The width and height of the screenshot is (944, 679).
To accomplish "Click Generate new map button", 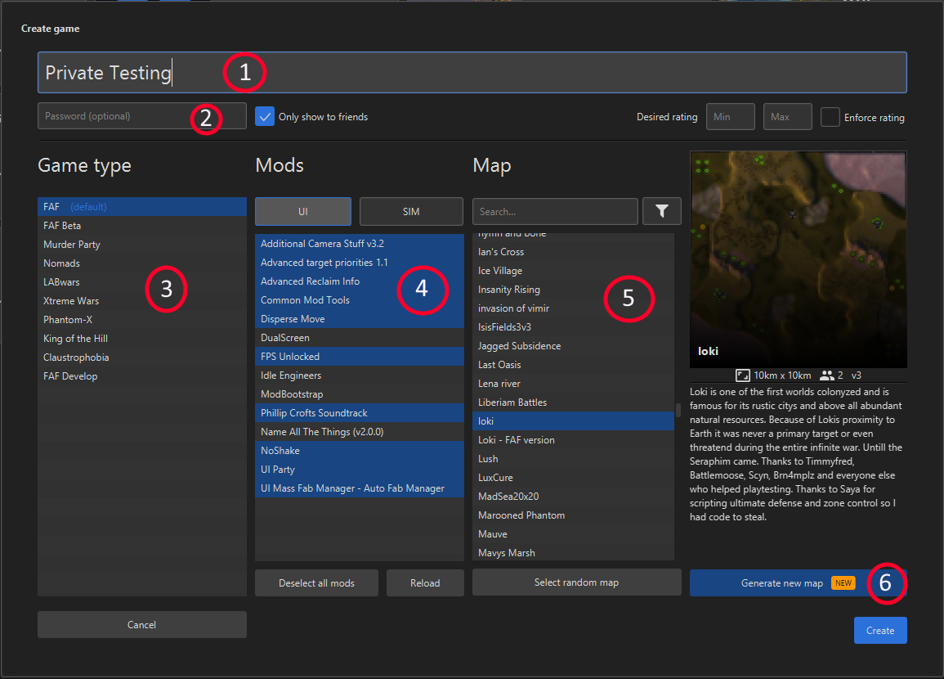I will (798, 582).
